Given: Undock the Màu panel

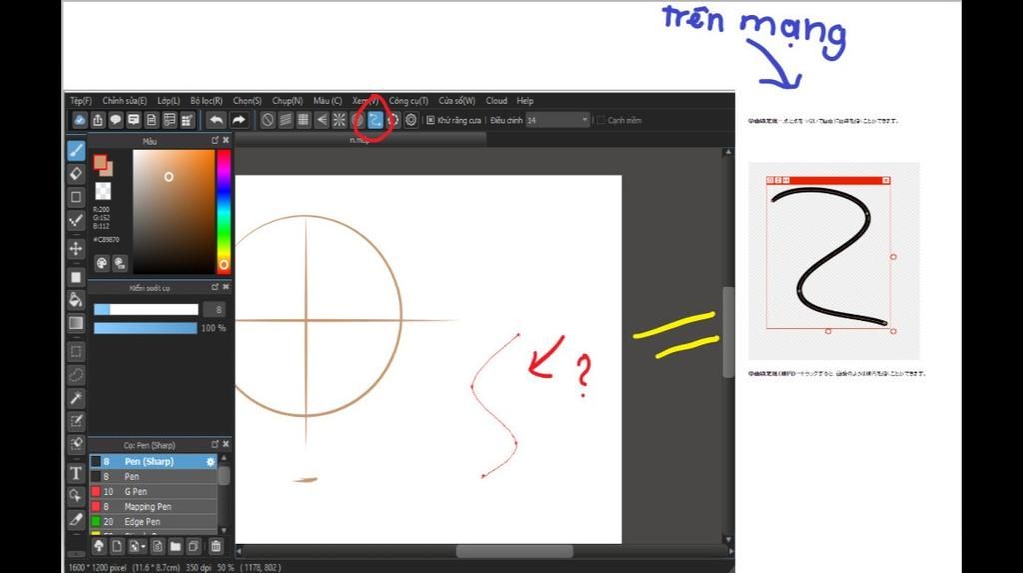Looking at the screenshot, I should coord(214,140).
